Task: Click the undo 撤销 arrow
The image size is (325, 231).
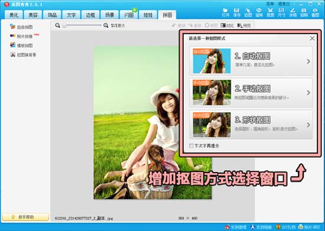Action: [178, 25]
